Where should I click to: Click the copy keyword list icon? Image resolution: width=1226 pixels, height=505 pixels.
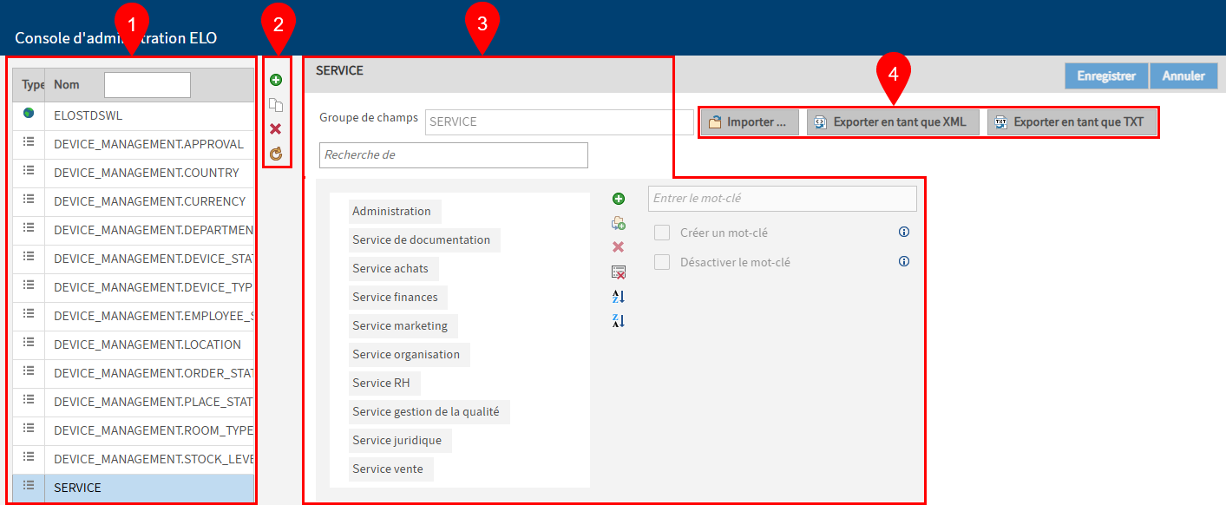pyautogui.click(x=276, y=105)
